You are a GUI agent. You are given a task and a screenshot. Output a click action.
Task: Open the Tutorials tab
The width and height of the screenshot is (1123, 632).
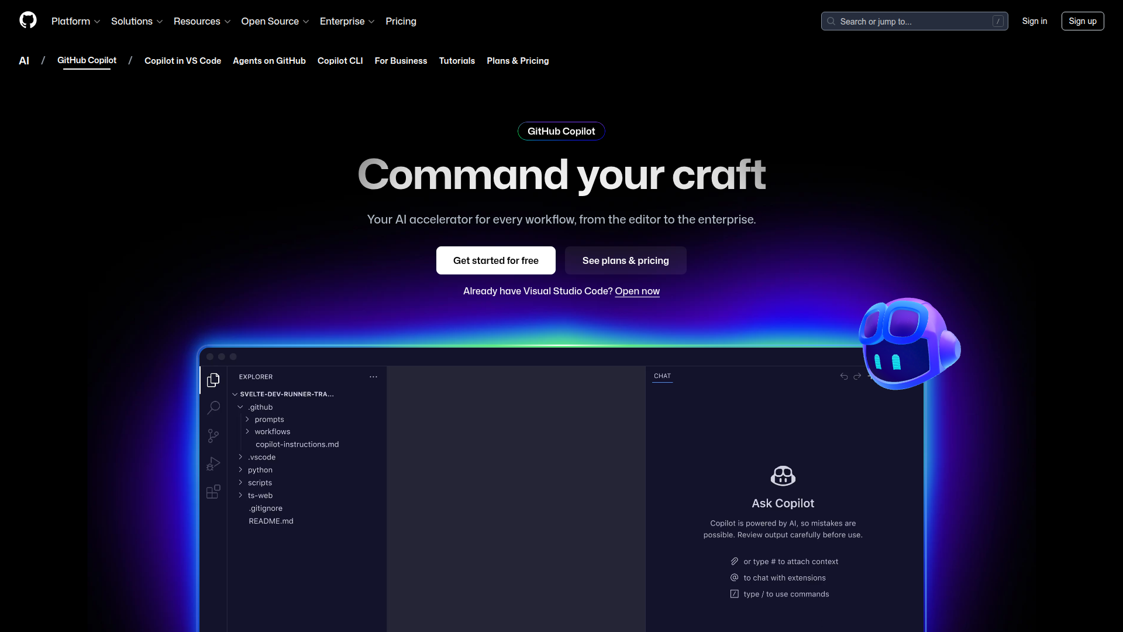coord(457,61)
